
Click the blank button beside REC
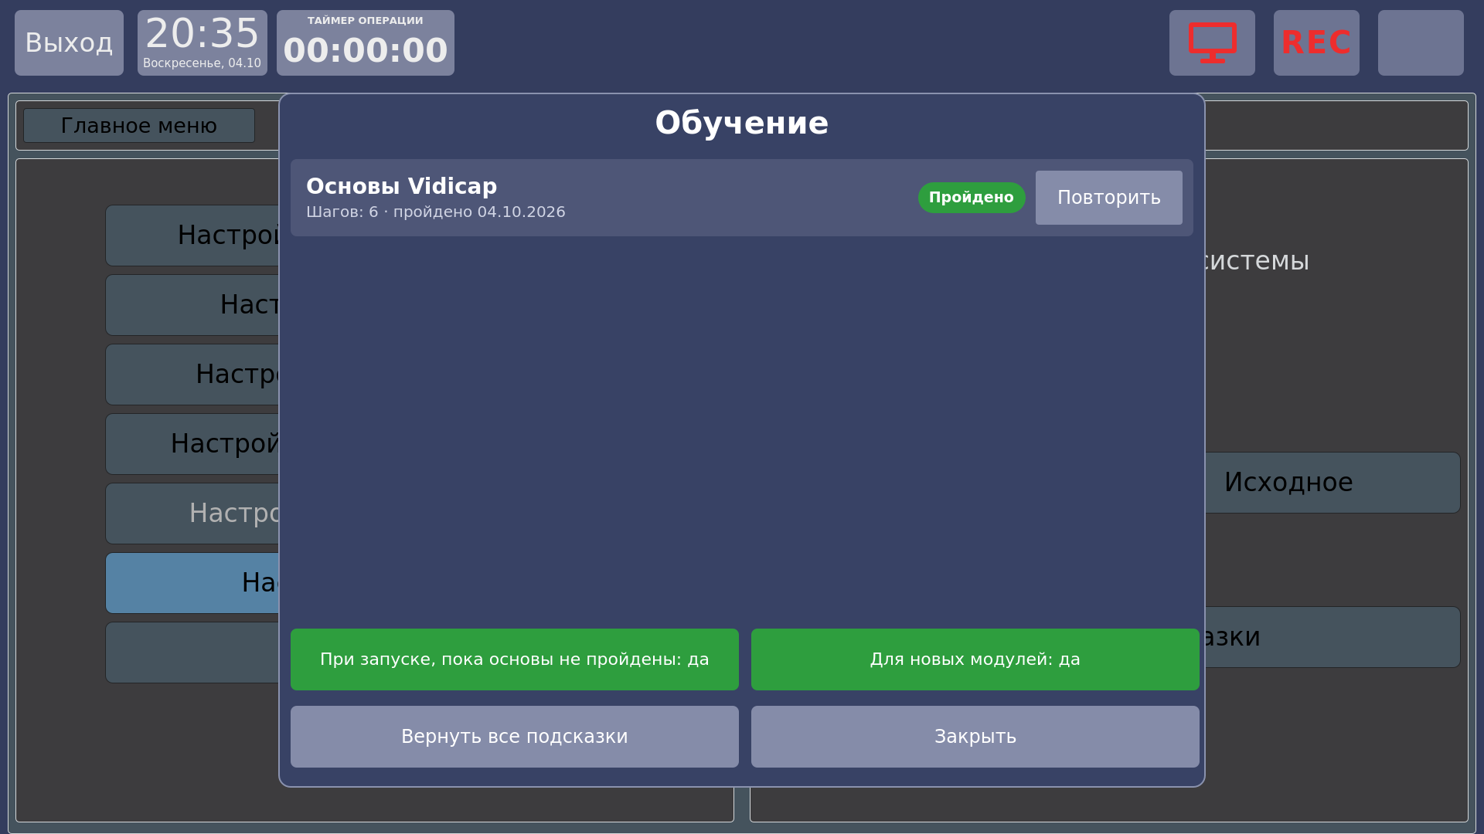click(x=1421, y=42)
